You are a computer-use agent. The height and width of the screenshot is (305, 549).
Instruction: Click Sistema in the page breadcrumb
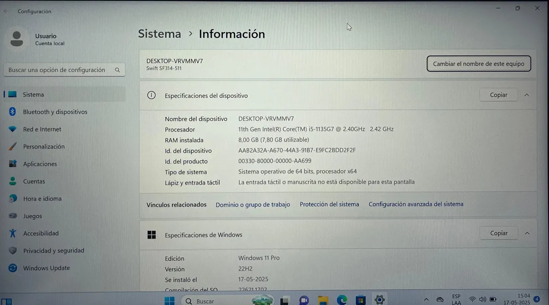coord(160,34)
